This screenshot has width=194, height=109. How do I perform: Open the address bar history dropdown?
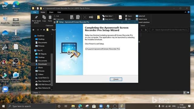[x=142, y=30]
